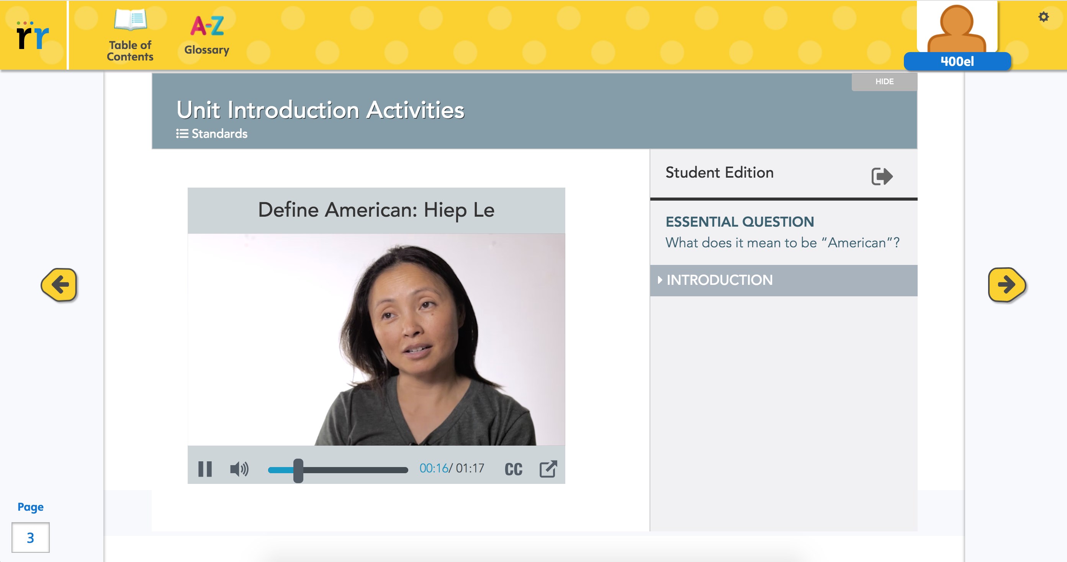1067x562 pixels.
Task: Click the Essential Question heading
Action: [x=740, y=222]
